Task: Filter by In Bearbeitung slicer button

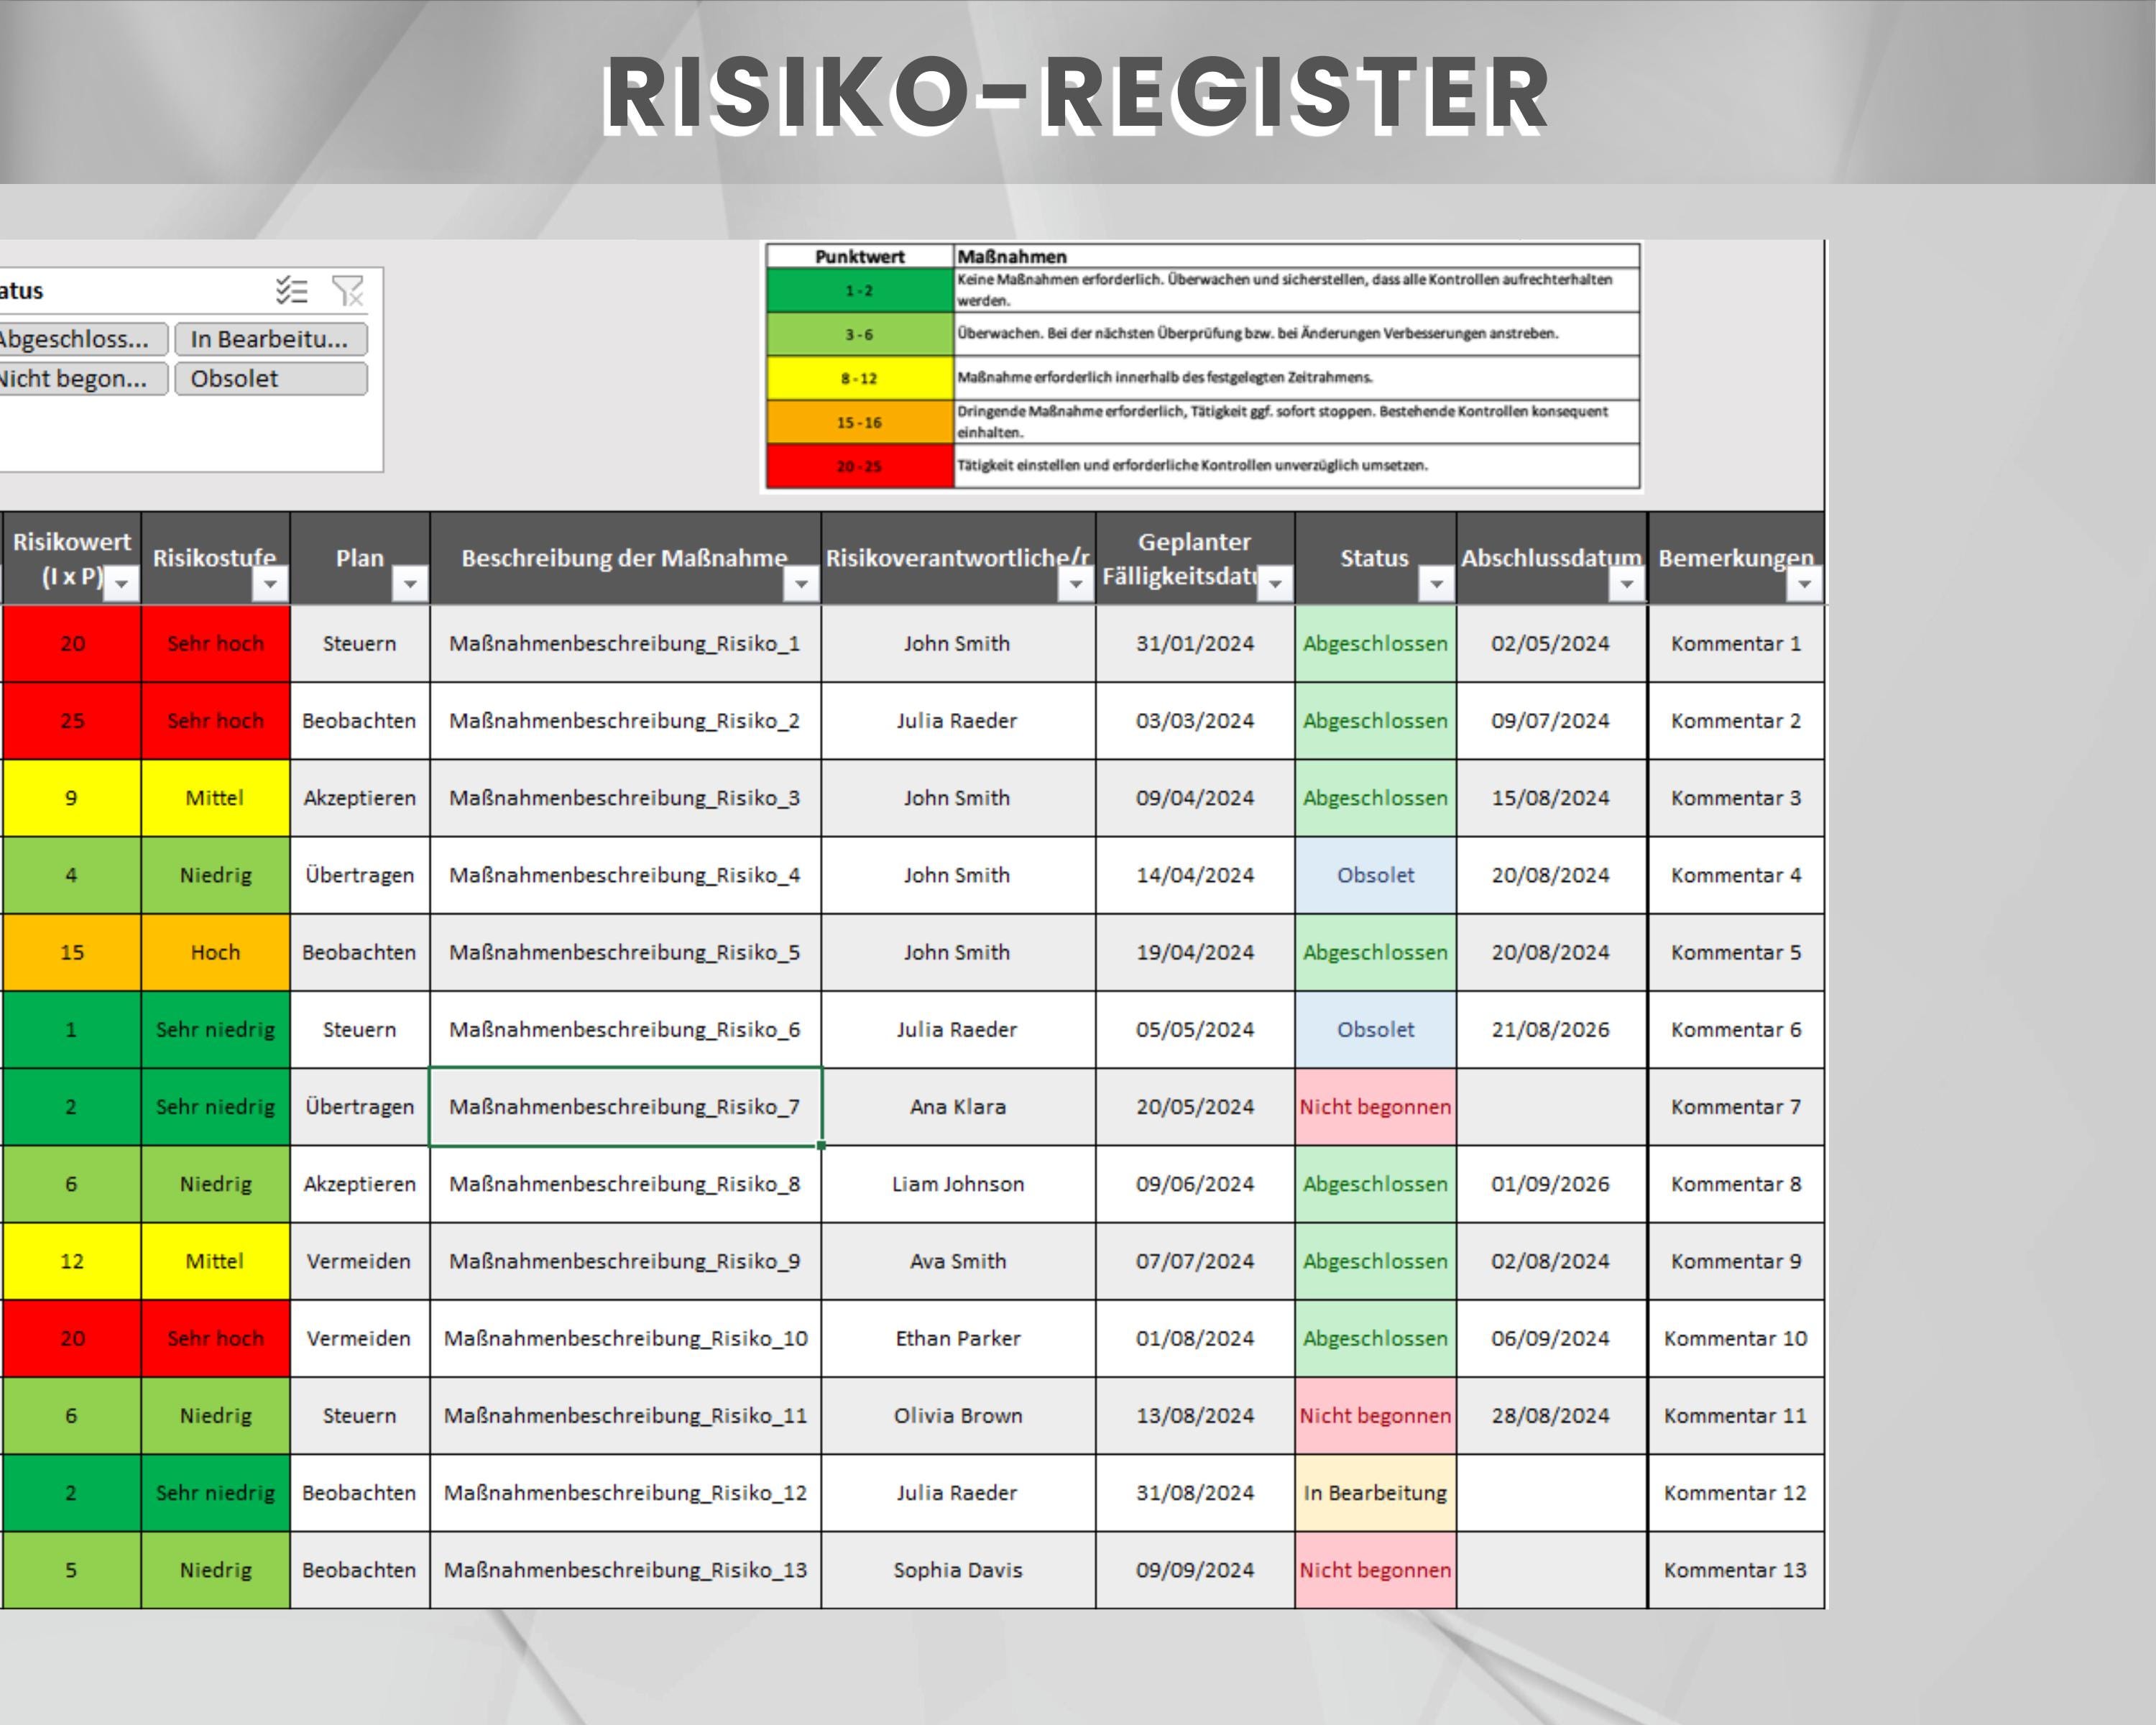Action: [271, 339]
